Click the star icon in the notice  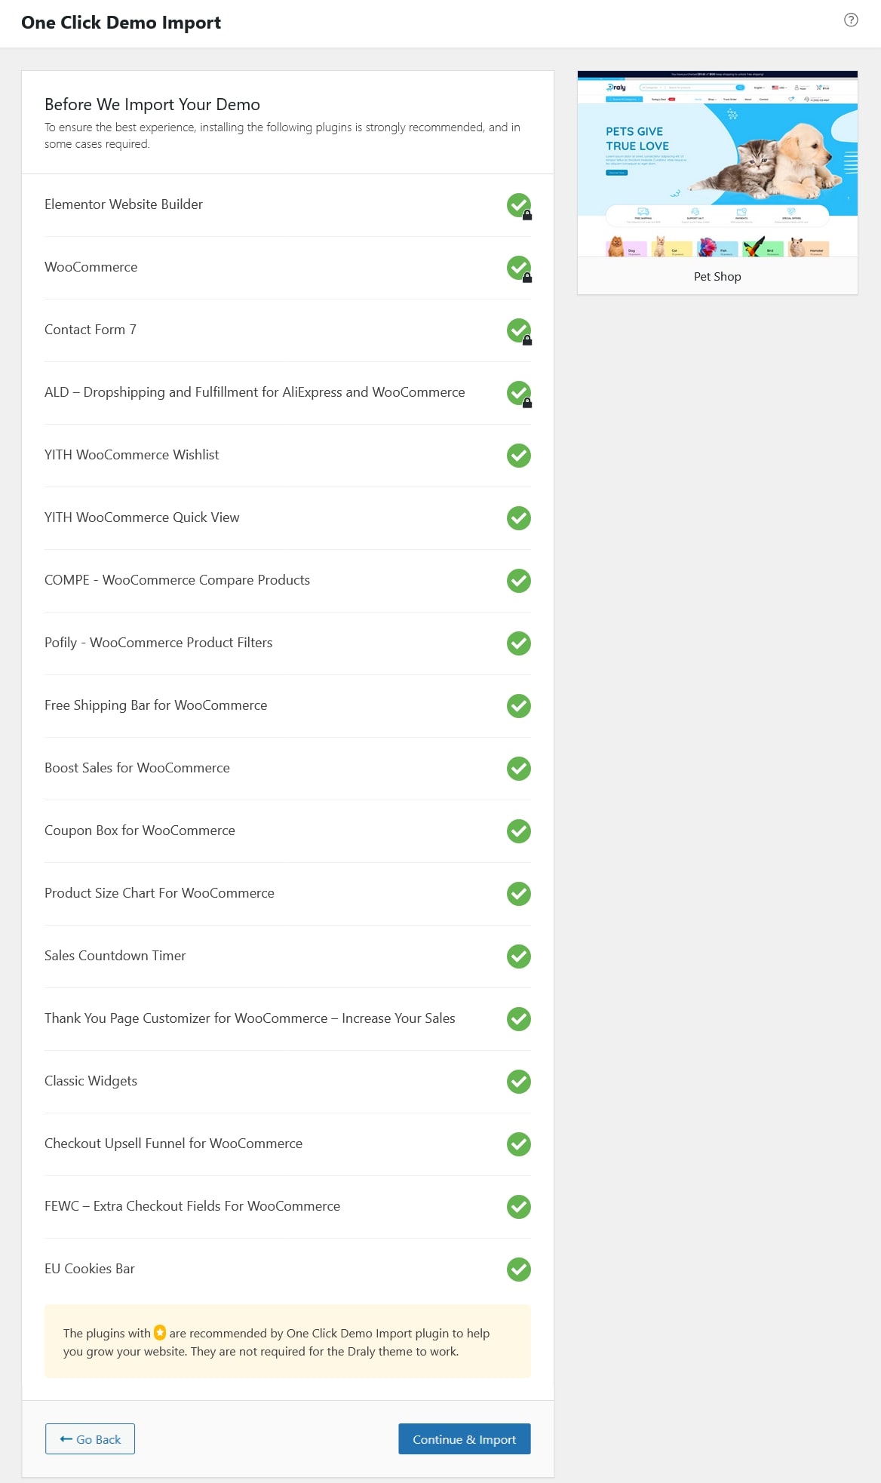[160, 1333]
